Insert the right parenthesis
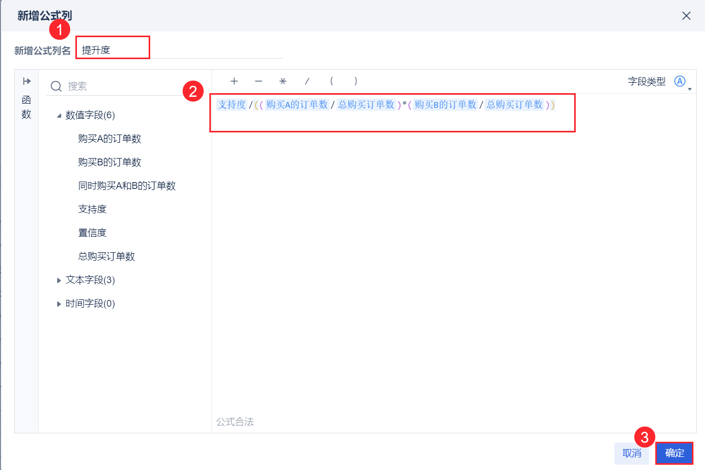This screenshot has width=705, height=470. click(356, 81)
